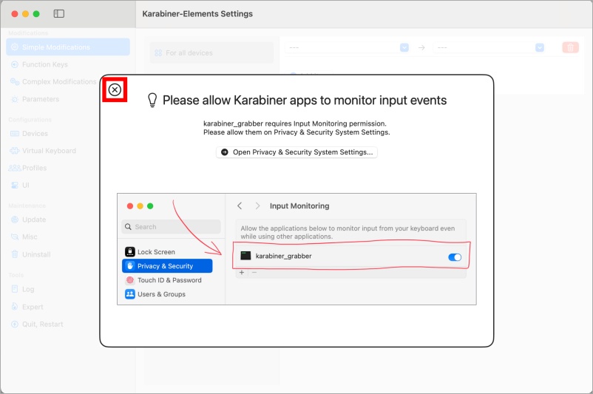Screen dimensions: 593x394
Task: Click the Update maintenance icon
Action: coord(15,220)
